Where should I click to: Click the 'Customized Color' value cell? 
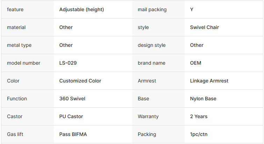coord(80,81)
